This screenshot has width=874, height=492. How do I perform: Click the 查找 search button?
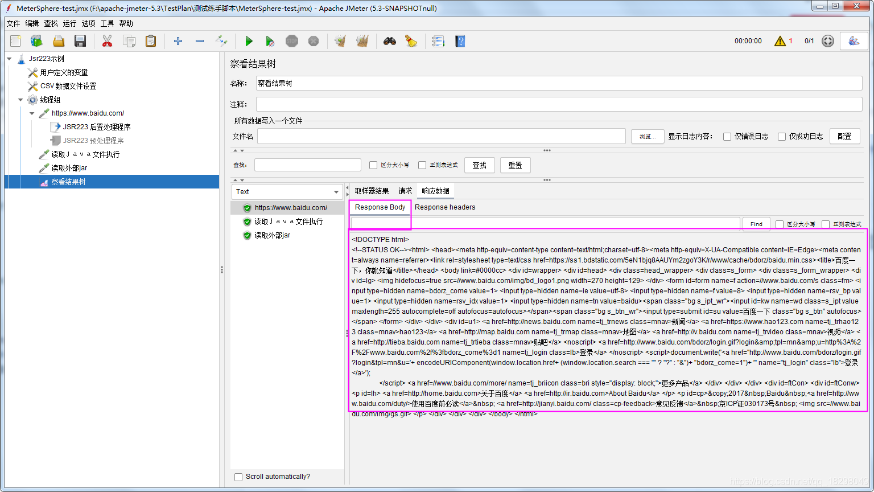click(479, 165)
